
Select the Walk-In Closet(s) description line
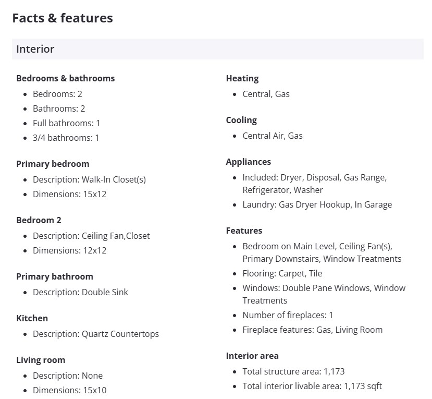point(89,179)
